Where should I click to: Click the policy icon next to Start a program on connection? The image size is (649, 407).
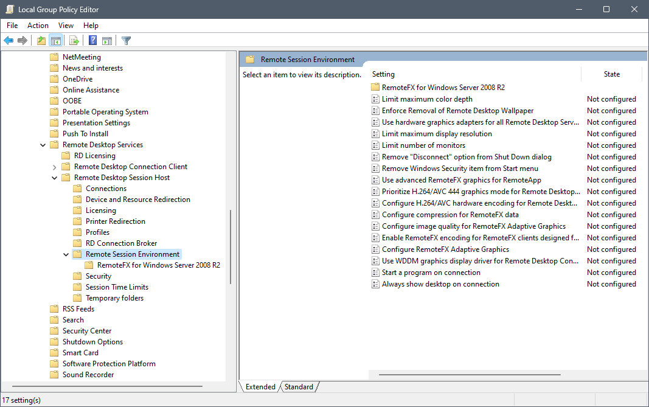pos(375,273)
